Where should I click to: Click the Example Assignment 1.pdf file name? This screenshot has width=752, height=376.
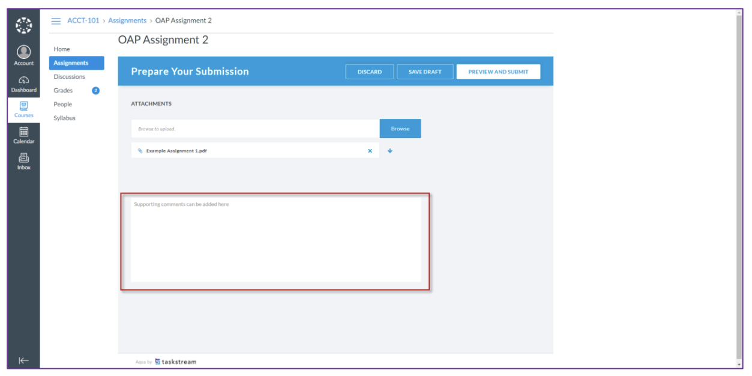[x=176, y=151]
